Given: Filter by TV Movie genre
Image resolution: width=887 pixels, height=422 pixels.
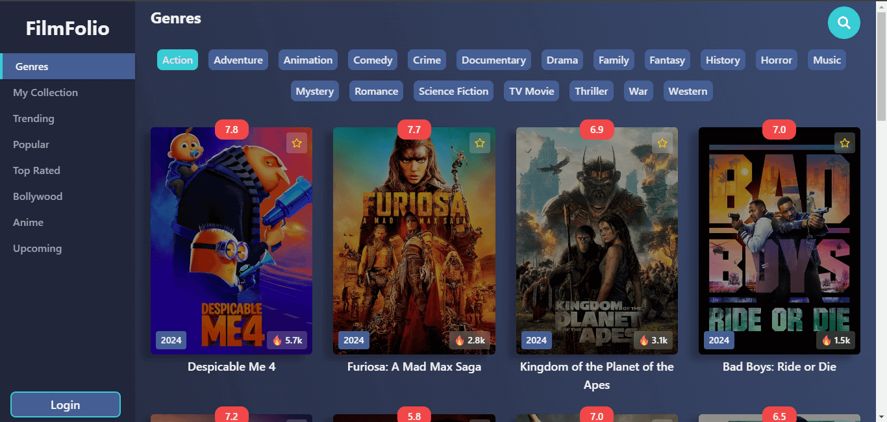Looking at the screenshot, I should pyautogui.click(x=532, y=91).
